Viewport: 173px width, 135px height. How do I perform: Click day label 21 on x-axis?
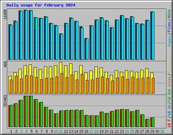tap(112, 131)
